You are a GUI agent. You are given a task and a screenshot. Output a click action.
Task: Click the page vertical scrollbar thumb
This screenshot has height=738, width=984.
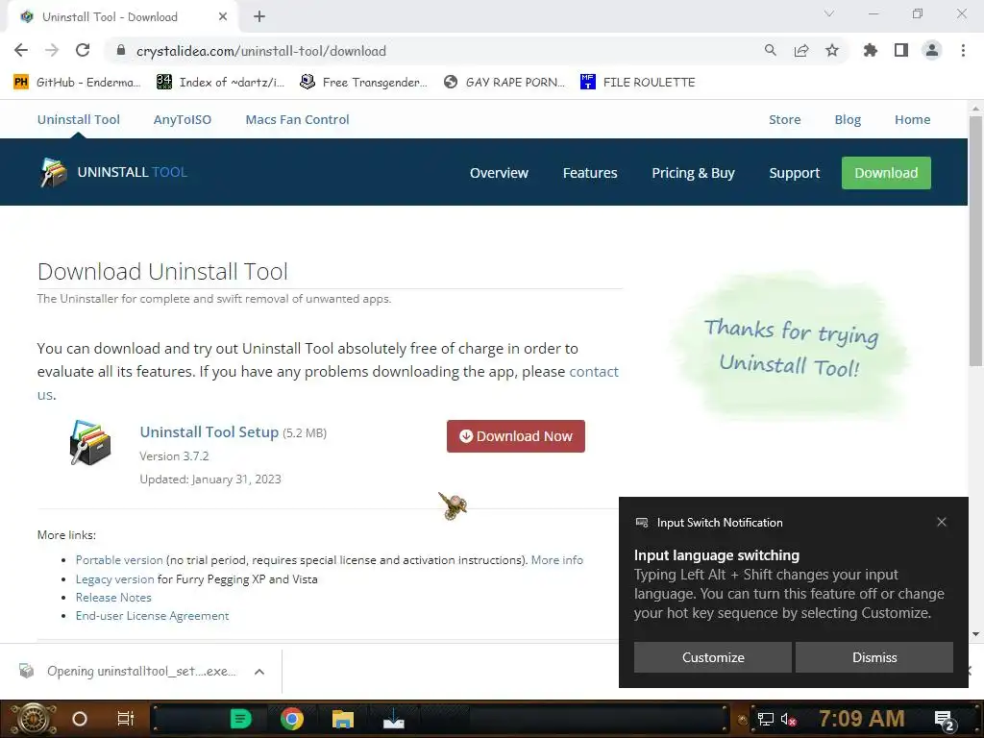coord(975,241)
